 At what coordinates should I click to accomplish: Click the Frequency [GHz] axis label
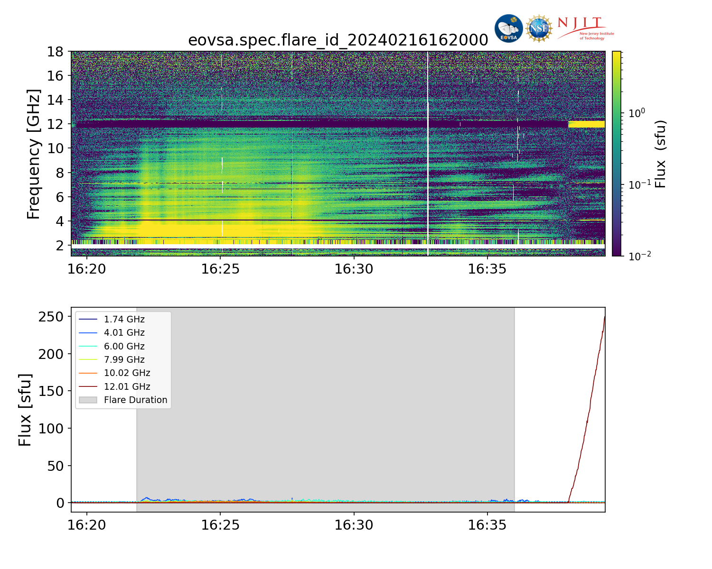(x=34, y=154)
